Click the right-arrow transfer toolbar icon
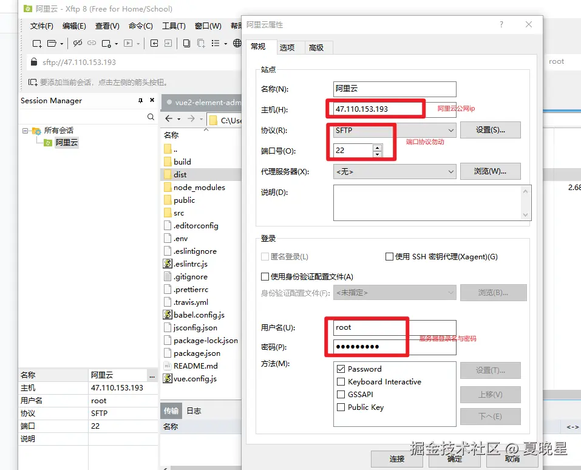 [168, 43]
